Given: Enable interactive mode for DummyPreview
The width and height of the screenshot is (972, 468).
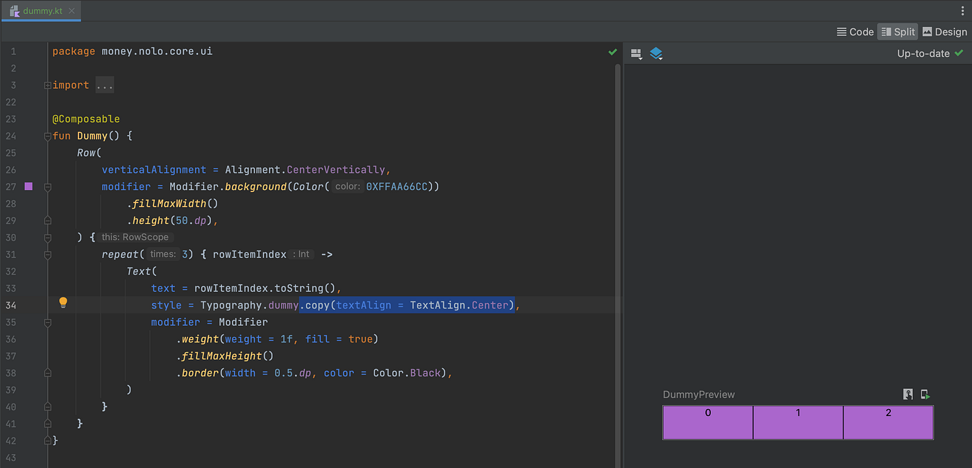Looking at the screenshot, I should pos(908,395).
